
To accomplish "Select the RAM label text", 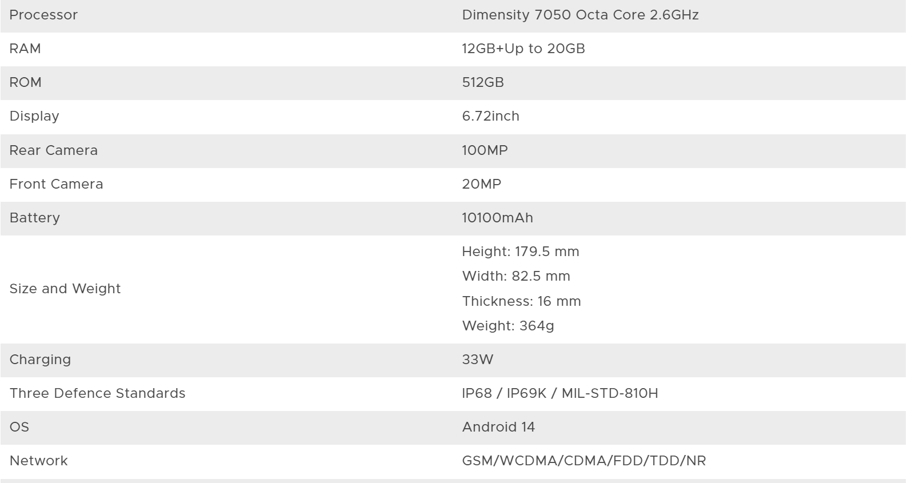I will [x=25, y=49].
